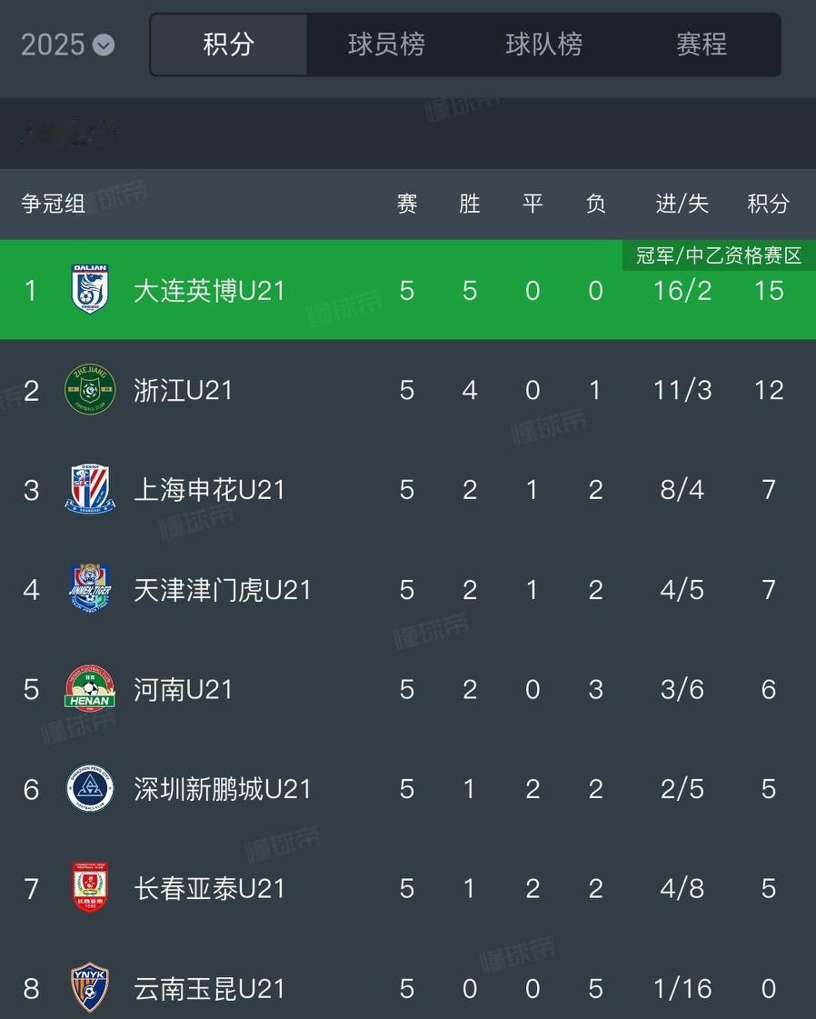Open the 大连英博U21 team name link
Viewport: 816px width, 1019px height.
[x=209, y=291]
